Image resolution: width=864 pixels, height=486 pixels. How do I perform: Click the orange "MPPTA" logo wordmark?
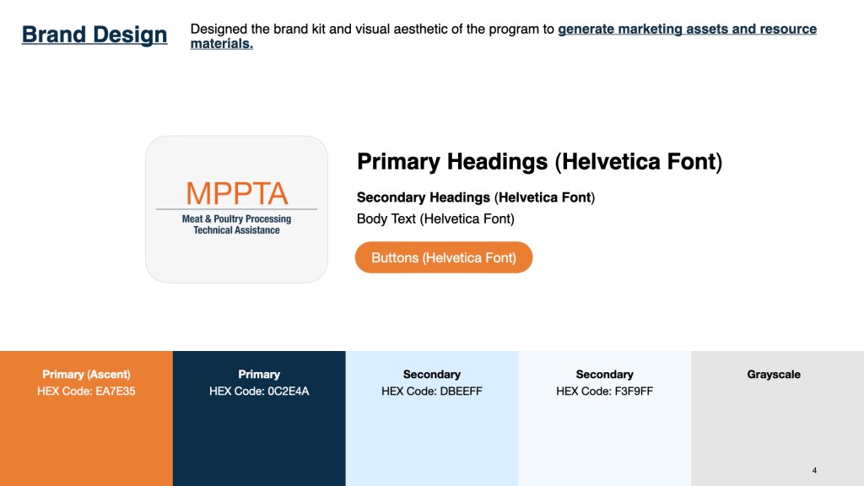tap(237, 193)
